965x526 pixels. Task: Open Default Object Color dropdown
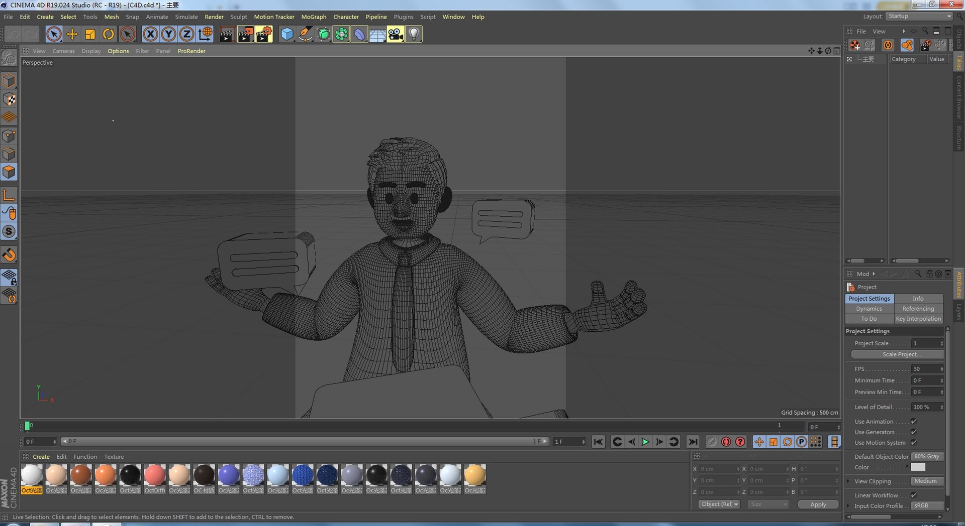tap(928, 457)
